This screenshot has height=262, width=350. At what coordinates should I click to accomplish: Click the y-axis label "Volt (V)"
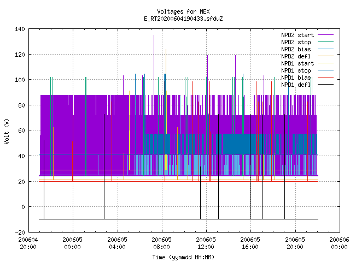click(7, 131)
